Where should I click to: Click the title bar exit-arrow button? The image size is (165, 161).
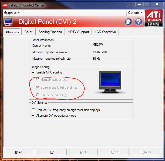[x=131, y=4]
